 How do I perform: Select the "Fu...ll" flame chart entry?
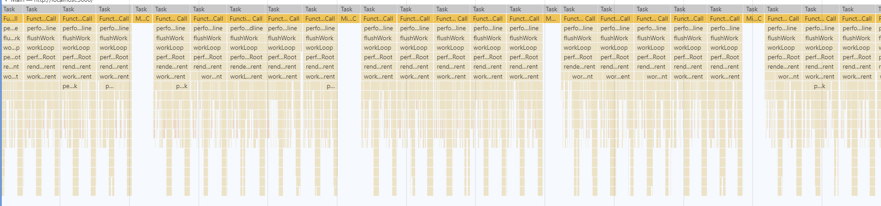pos(10,19)
